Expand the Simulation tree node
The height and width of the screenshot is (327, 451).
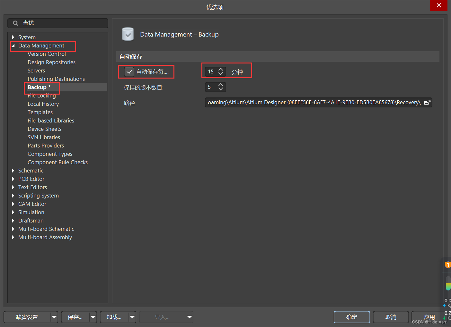click(13, 212)
